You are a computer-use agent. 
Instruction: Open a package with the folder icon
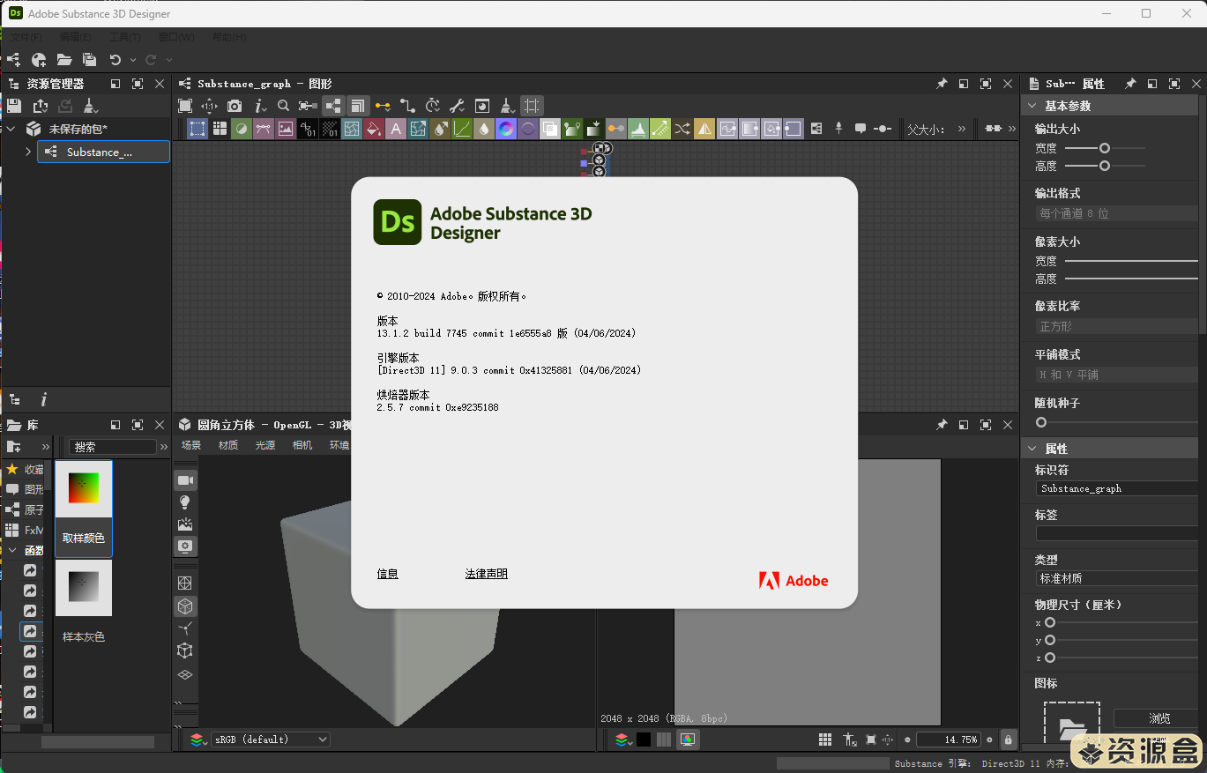pos(64,60)
